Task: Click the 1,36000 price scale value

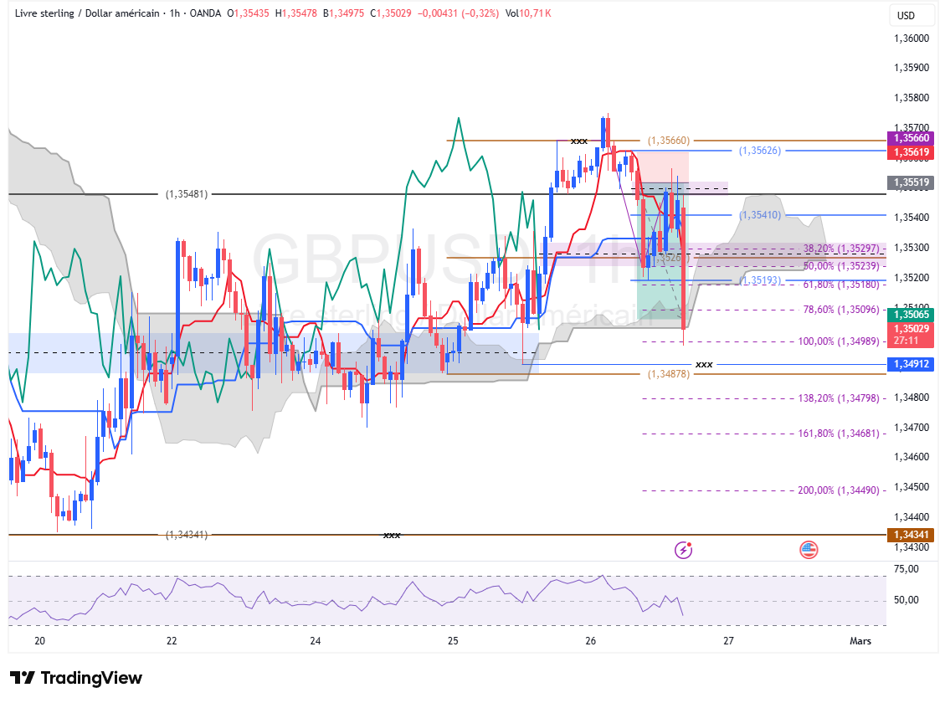Action: click(912, 38)
